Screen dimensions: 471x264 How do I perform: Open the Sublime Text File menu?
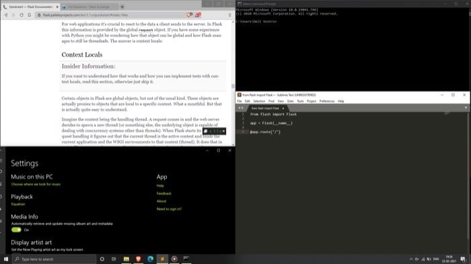(x=240, y=101)
